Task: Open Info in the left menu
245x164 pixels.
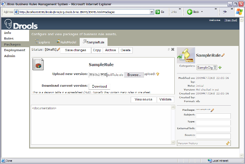Action: [x=8, y=33]
